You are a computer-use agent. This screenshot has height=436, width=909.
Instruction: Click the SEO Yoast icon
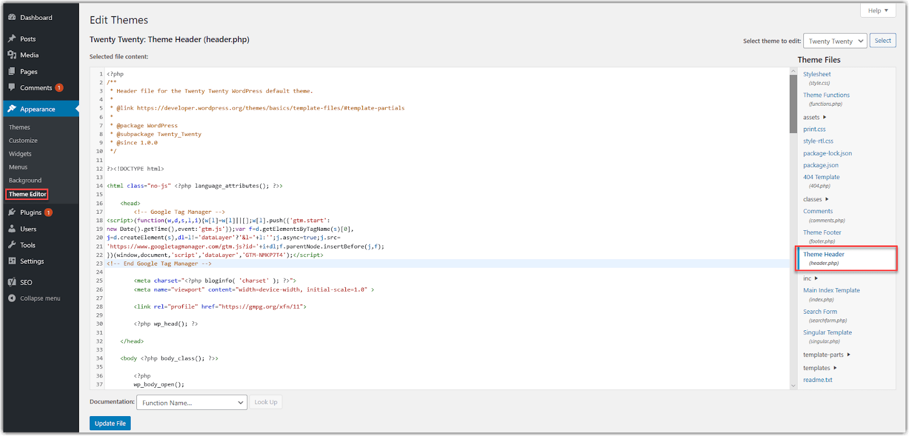tap(12, 282)
